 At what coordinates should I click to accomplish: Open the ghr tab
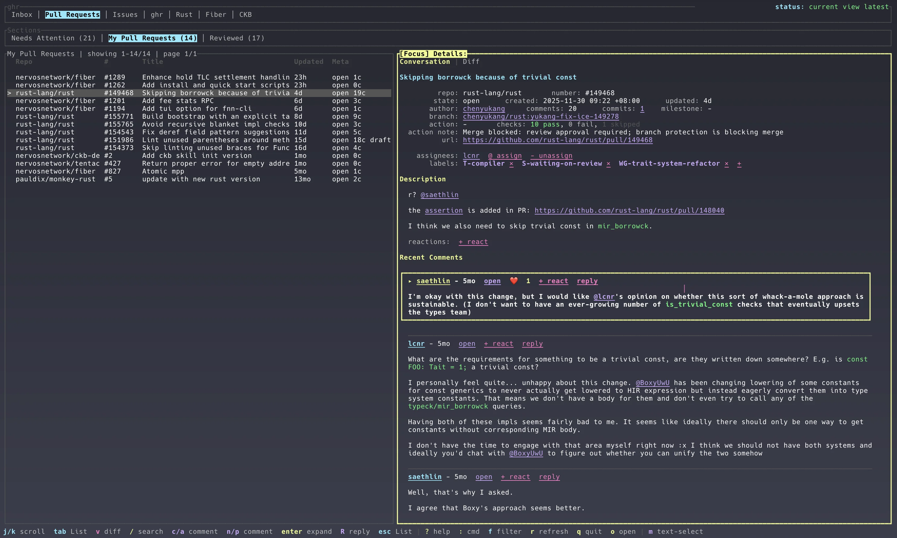[x=157, y=14]
